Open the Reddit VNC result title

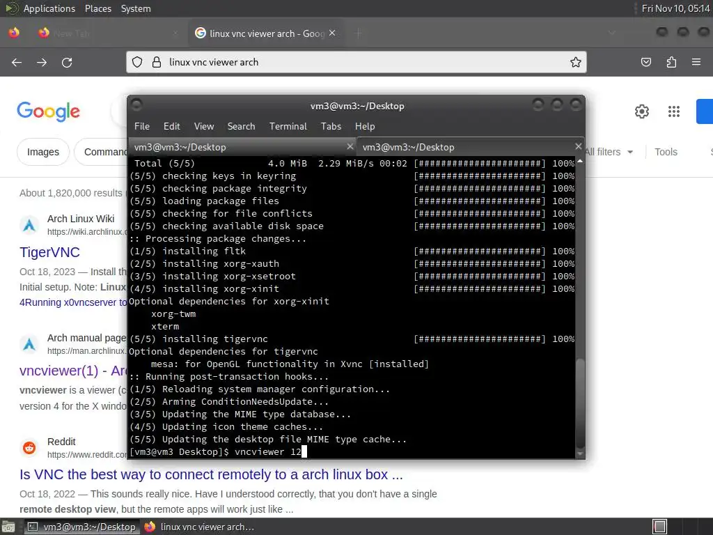click(211, 474)
